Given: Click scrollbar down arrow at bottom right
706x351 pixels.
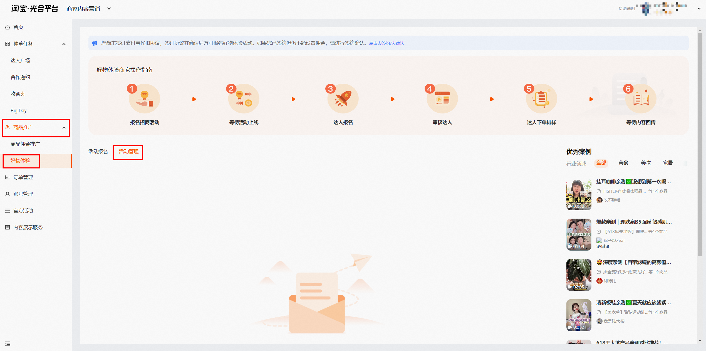Looking at the screenshot, I should coord(700,341).
